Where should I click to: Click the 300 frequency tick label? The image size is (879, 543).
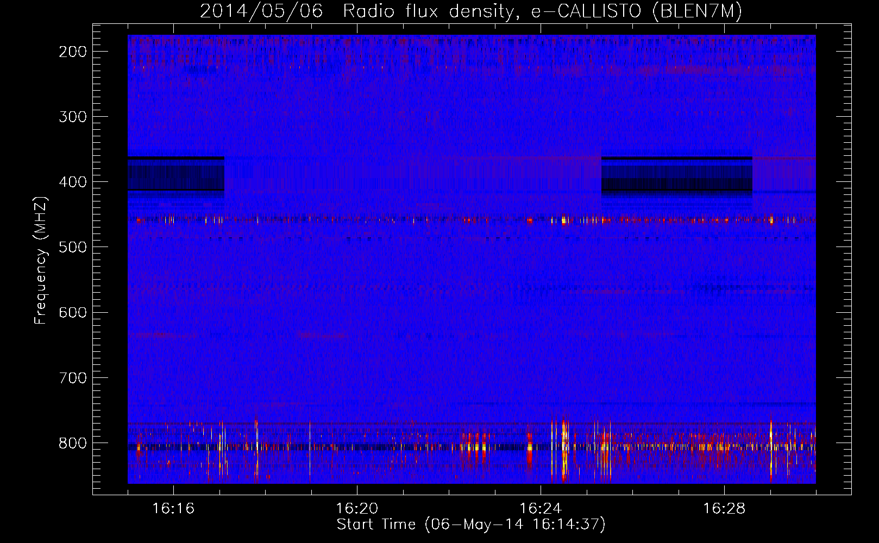coord(72,117)
